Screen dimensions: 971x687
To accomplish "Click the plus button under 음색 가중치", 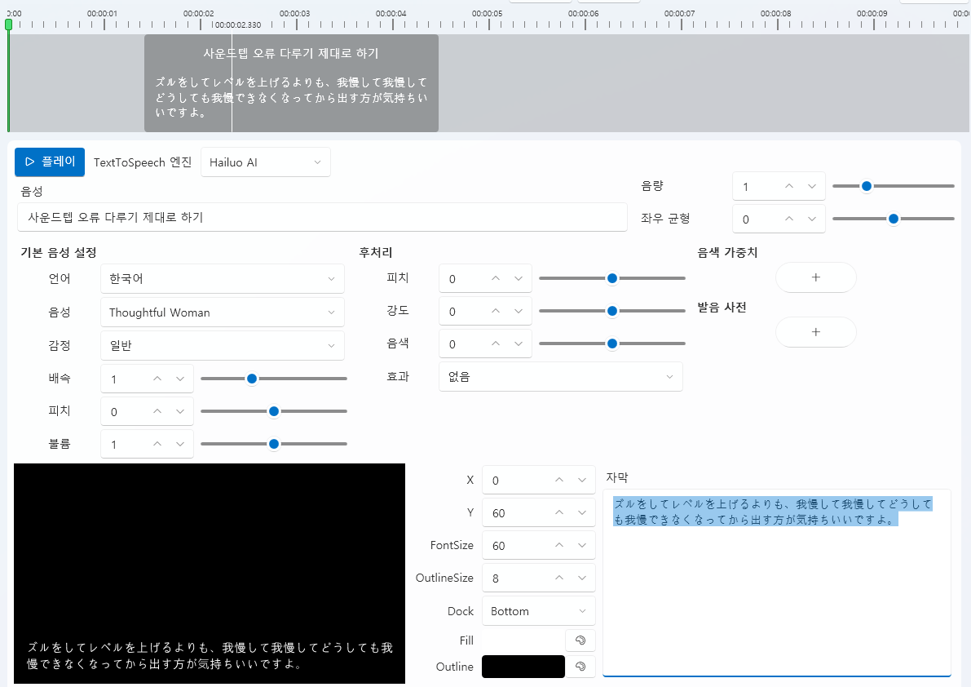I will 815,277.
